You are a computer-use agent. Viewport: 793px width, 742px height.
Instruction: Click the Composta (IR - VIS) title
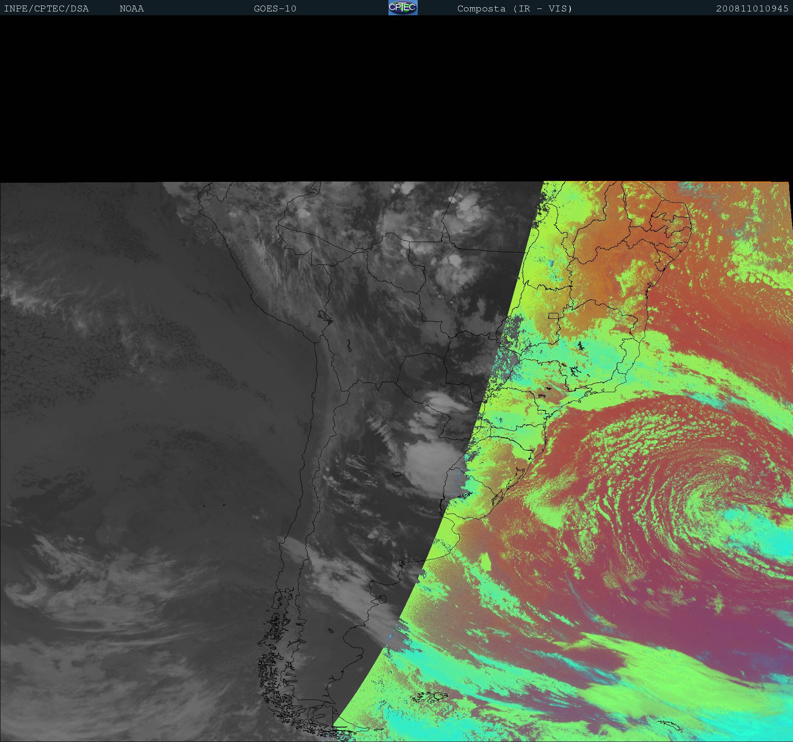pos(514,9)
